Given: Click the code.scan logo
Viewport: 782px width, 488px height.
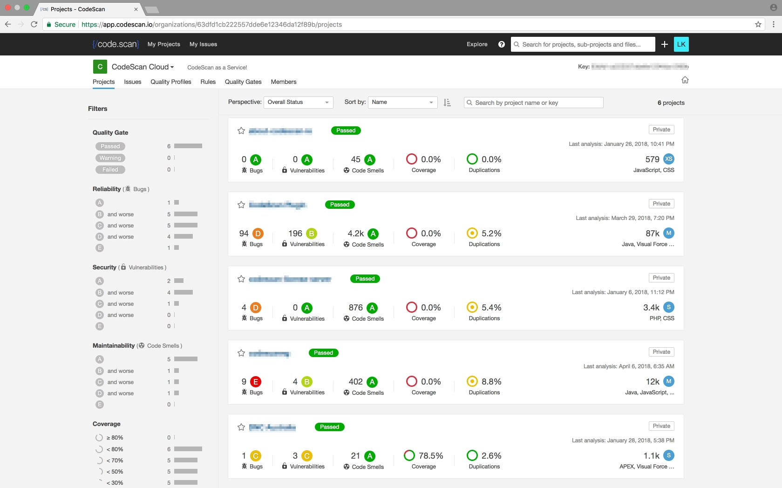Looking at the screenshot, I should (116, 44).
